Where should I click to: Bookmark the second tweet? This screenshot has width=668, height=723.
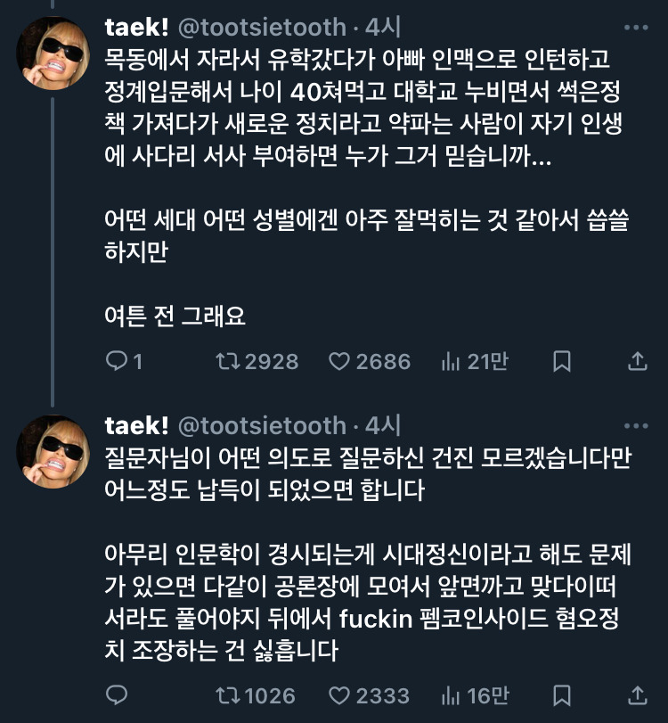(x=562, y=694)
